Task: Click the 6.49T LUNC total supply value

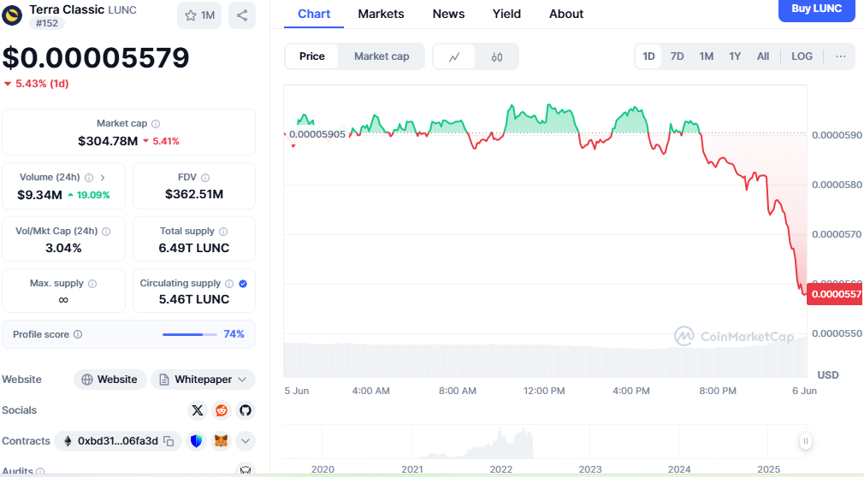Action: tap(194, 249)
